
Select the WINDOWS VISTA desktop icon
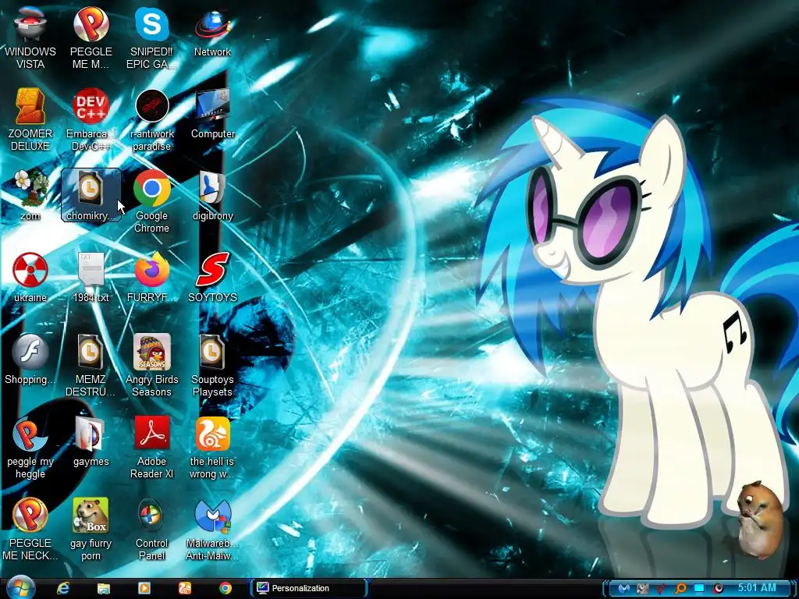[x=30, y=37]
